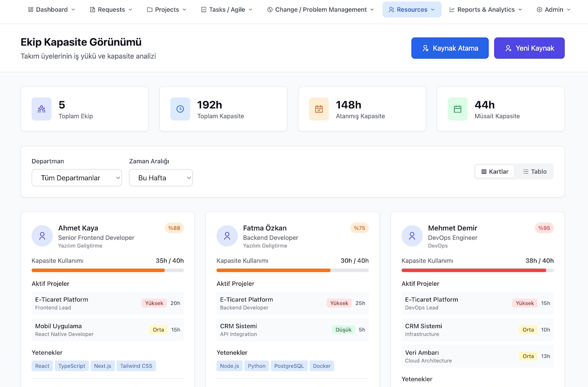Expand the Reports & Analytics menu

(x=486, y=10)
